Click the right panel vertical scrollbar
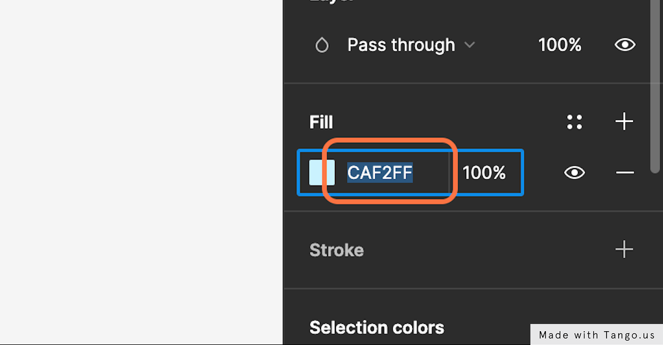Screen dimensions: 663x345 click(656, 86)
